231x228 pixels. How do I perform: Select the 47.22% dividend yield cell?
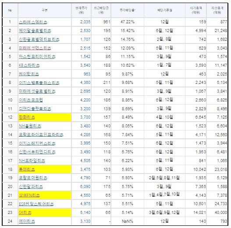coord(128,22)
